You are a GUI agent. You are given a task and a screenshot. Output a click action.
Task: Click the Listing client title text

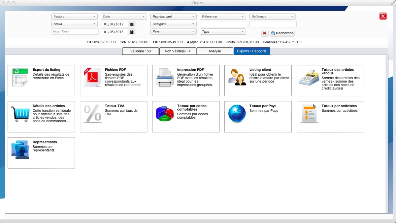pos(260,70)
